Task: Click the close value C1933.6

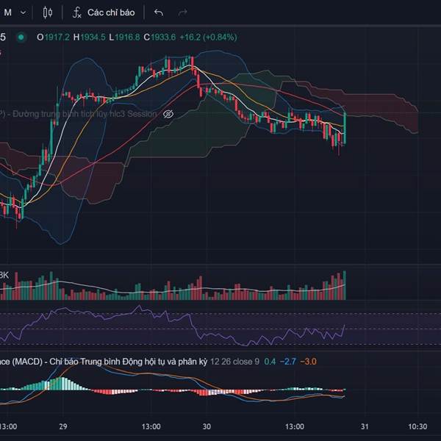Action: click(159, 37)
